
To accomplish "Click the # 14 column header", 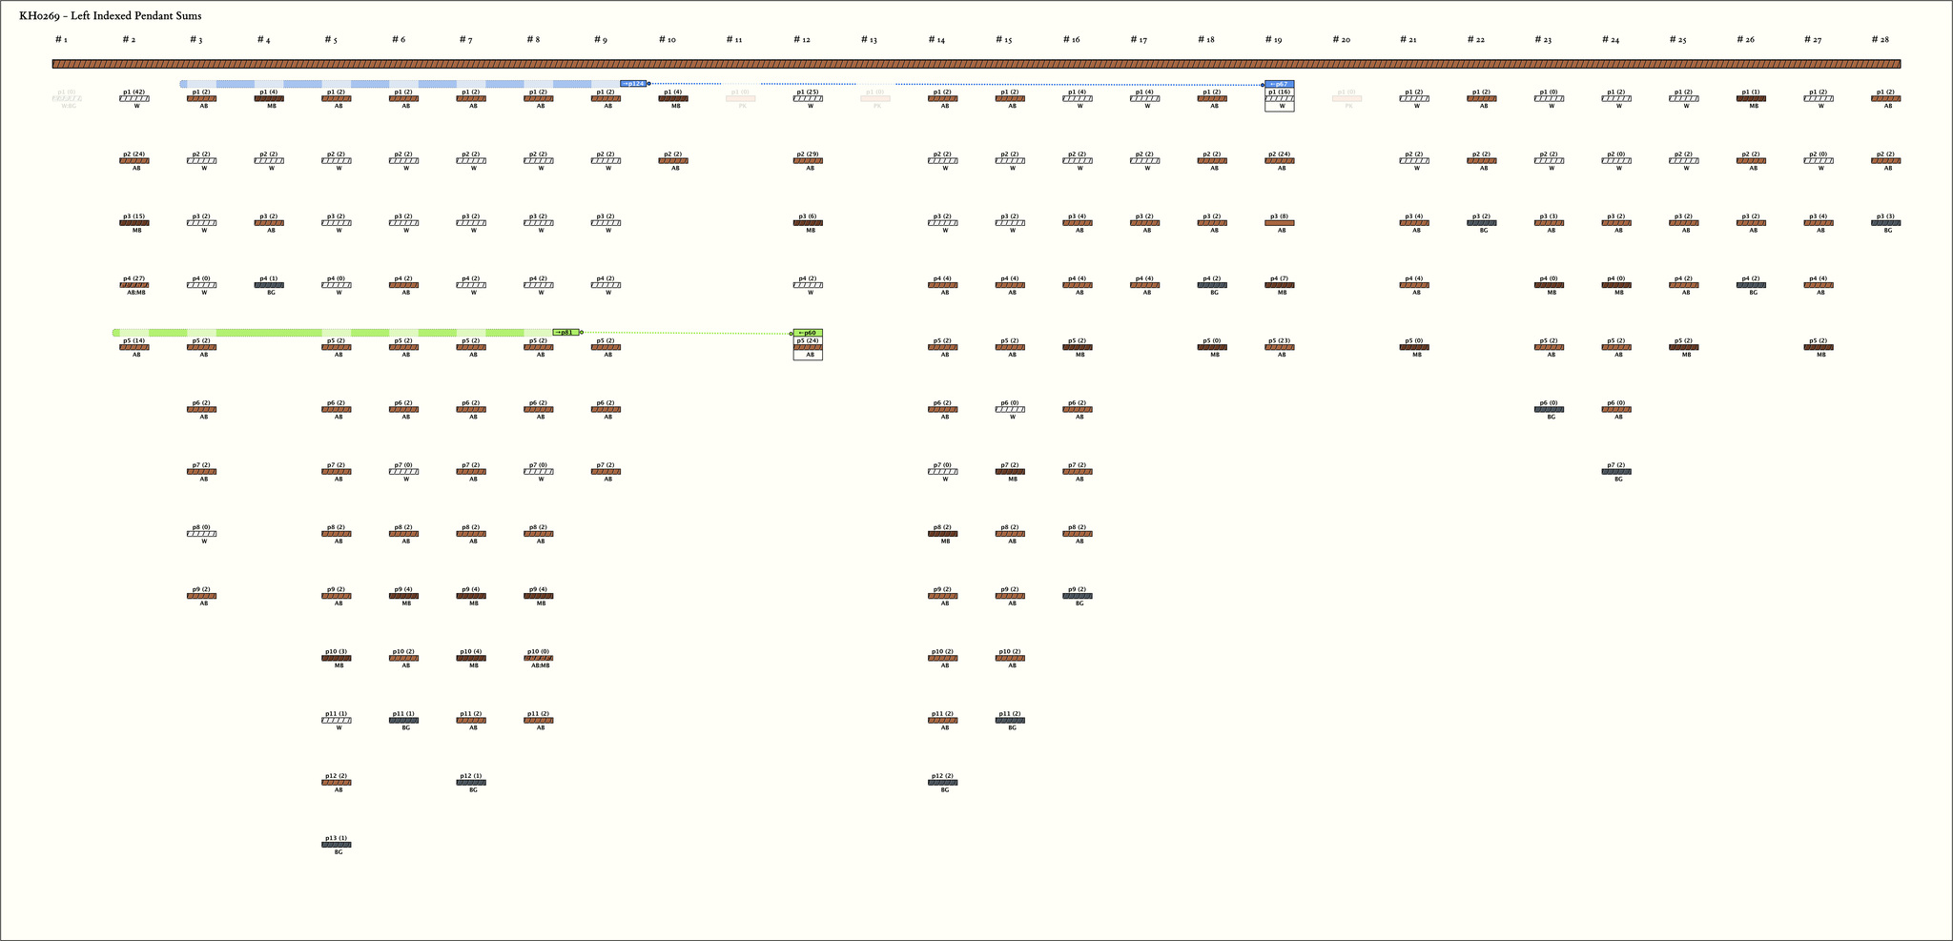I will coord(937,40).
